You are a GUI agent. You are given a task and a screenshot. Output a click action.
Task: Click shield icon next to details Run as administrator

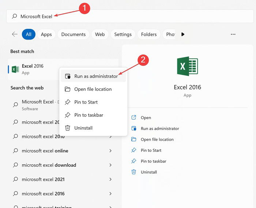point(134,129)
